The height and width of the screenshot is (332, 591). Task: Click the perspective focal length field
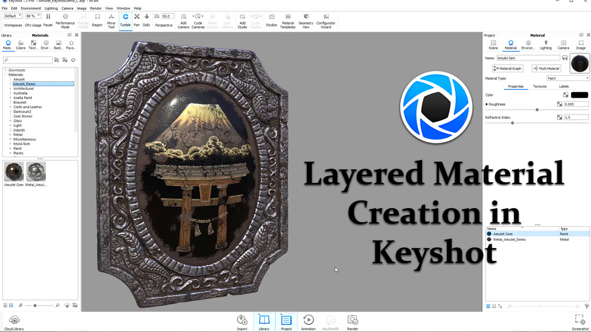168,16
